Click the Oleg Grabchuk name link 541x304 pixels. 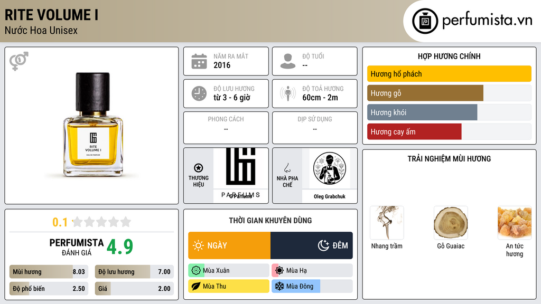click(330, 196)
